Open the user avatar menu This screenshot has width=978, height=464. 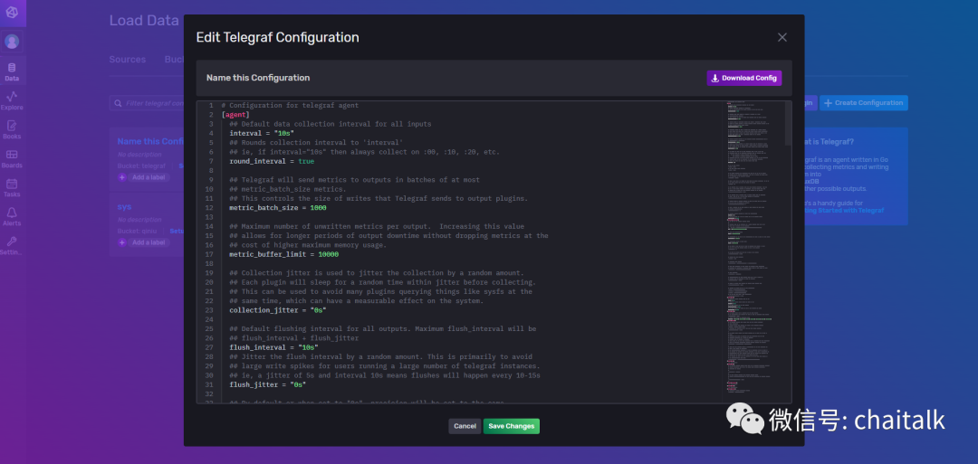12,42
